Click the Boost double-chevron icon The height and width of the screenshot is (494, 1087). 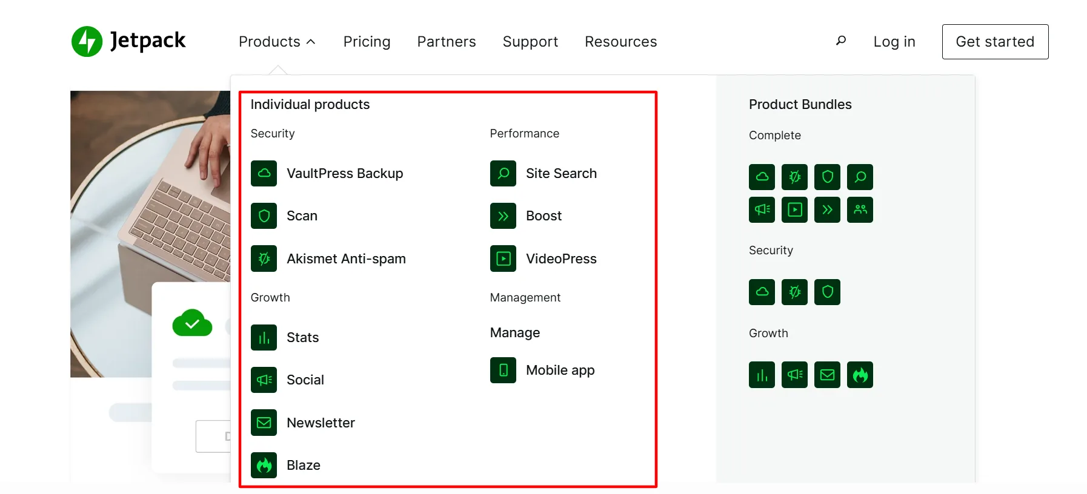[x=504, y=216]
